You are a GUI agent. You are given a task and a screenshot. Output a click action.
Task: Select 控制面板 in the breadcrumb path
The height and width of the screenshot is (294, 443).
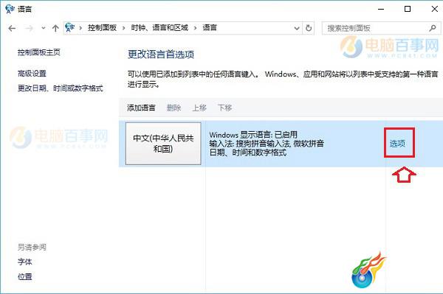(102, 27)
